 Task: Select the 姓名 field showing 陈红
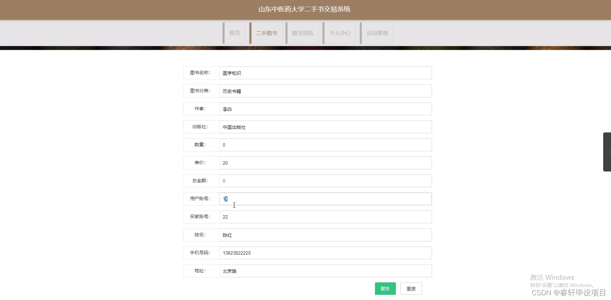(325, 234)
